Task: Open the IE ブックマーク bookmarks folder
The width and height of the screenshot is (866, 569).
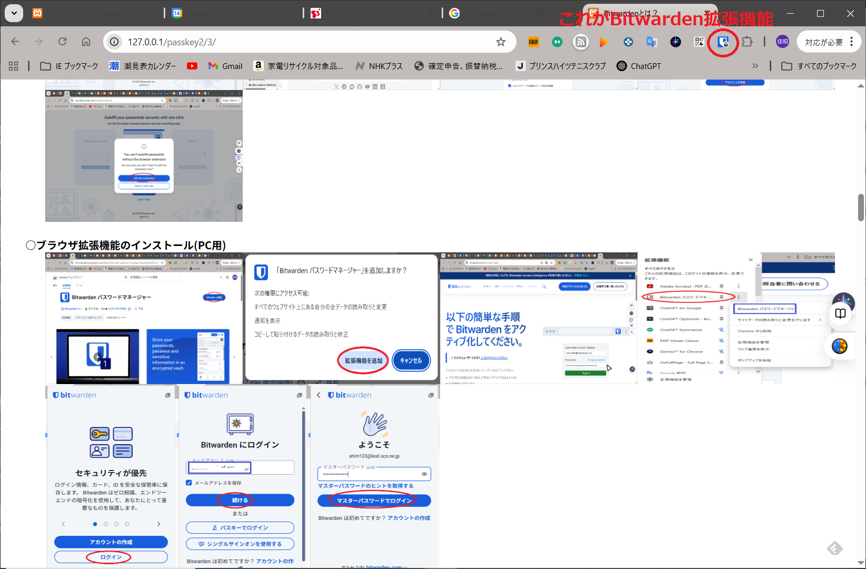Action: (x=69, y=66)
